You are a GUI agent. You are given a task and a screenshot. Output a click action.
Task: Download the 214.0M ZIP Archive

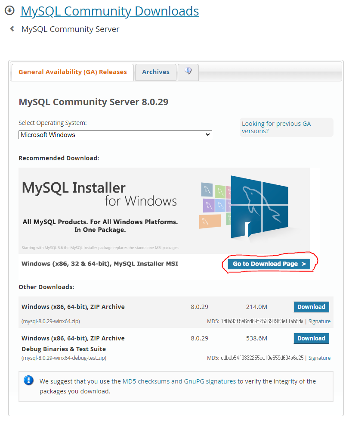(x=311, y=307)
